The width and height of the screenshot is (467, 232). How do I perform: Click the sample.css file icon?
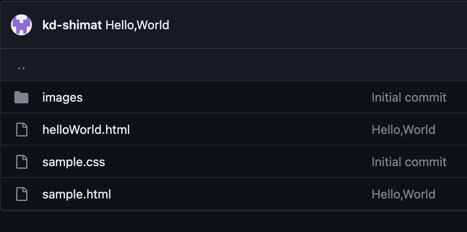coord(21,162)
